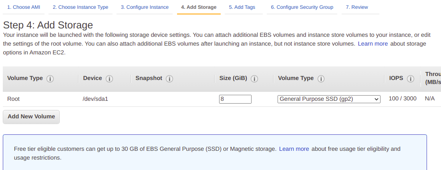Open the General Purpose SSD (gp2) dropdown
The width and height of the screenshot is (441, 170).
click(x=328, y=99)
